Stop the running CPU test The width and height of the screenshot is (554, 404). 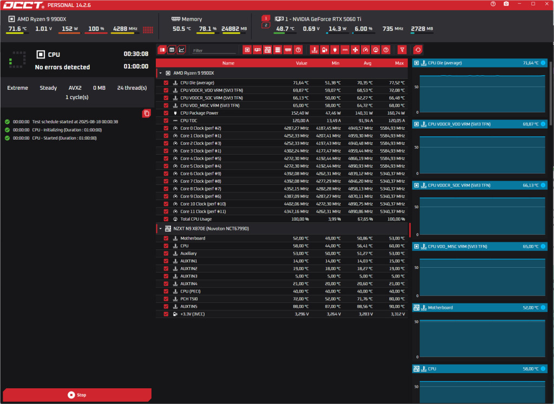(77, 395)
